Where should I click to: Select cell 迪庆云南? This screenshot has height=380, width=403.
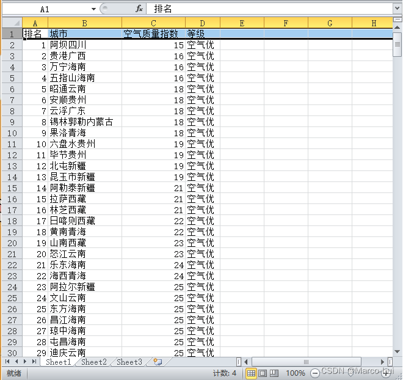click(85, 353)
